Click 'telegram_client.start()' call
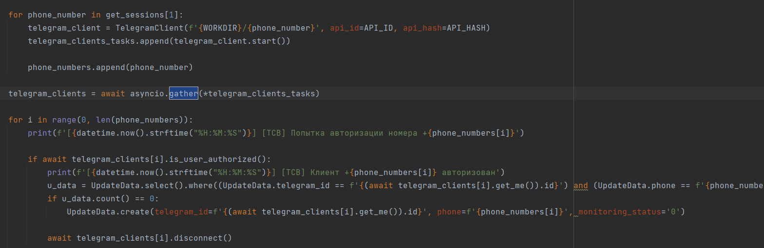764x248 pixels. point(230,41)
